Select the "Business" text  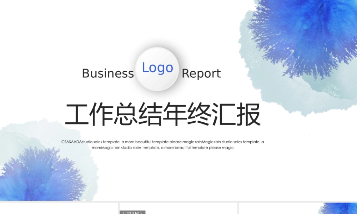click(x=108, y=73)
